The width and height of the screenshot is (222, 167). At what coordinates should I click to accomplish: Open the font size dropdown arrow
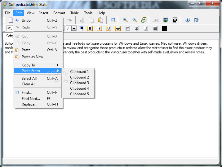click(74, 28)
